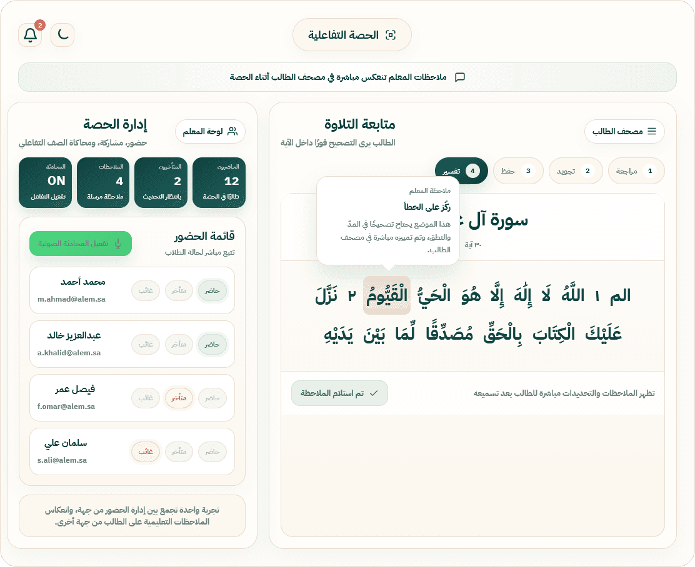Mark فيصل عمر as غائب
This screenshot has height=567, width=695.
click(146, 398)
